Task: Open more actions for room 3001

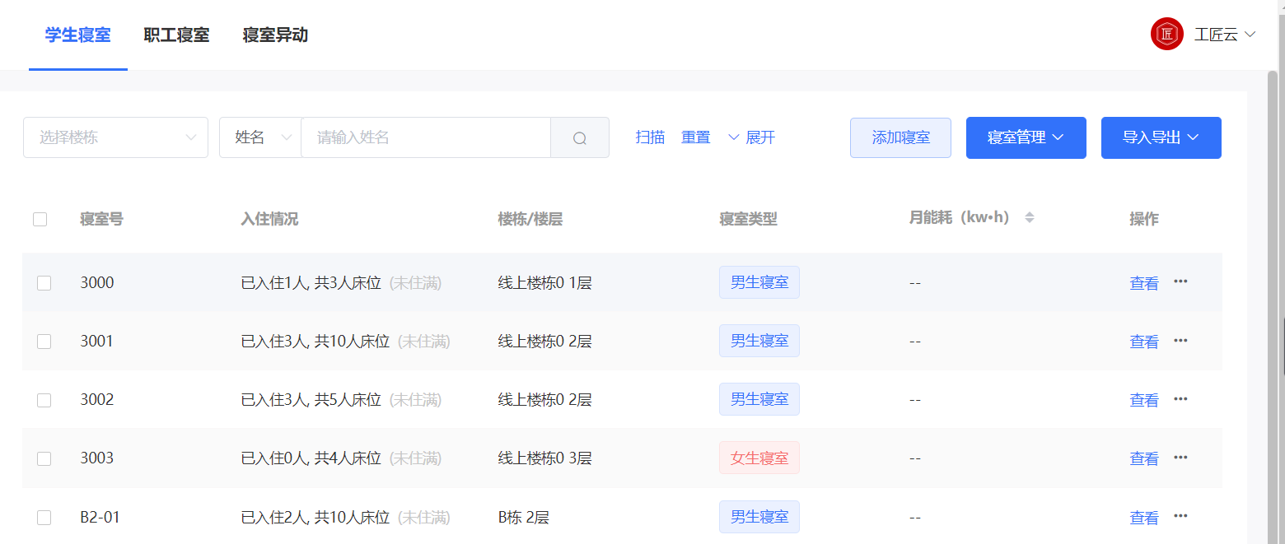Action: (x=1180, y=340)
